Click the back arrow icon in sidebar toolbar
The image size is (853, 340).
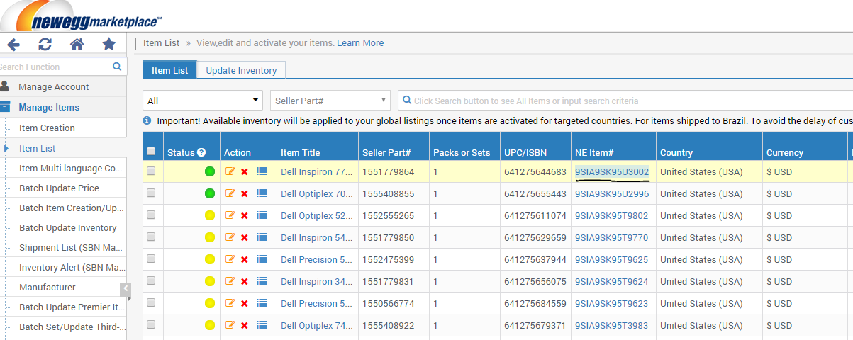[x=13, y=44]
